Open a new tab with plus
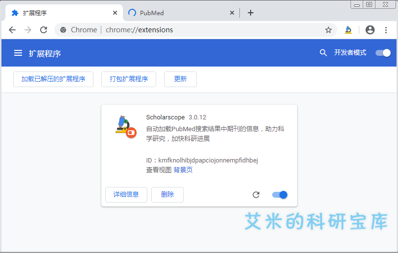398x253 pixels. [251, 13]
